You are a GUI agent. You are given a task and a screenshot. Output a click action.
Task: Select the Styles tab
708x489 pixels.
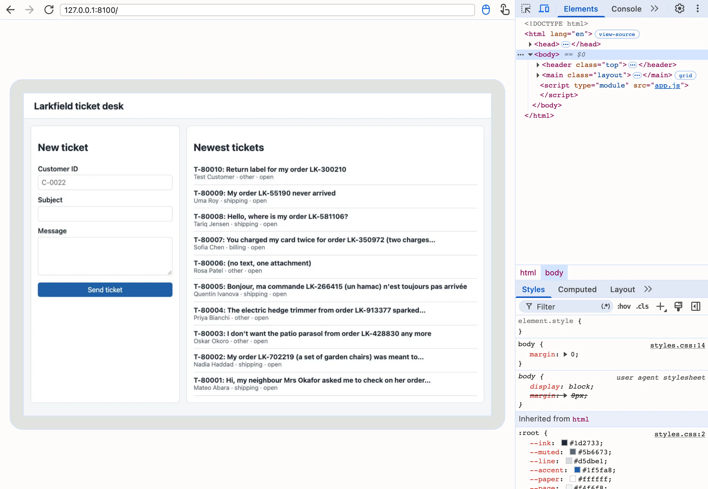[533, 289]
